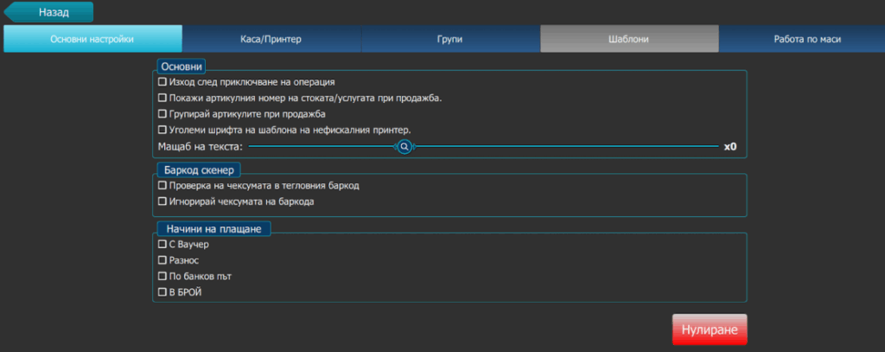Screen dimensions: 885x352
Task: Toggle Групирай артикулите при продажба
Action: tap(162, 113)
